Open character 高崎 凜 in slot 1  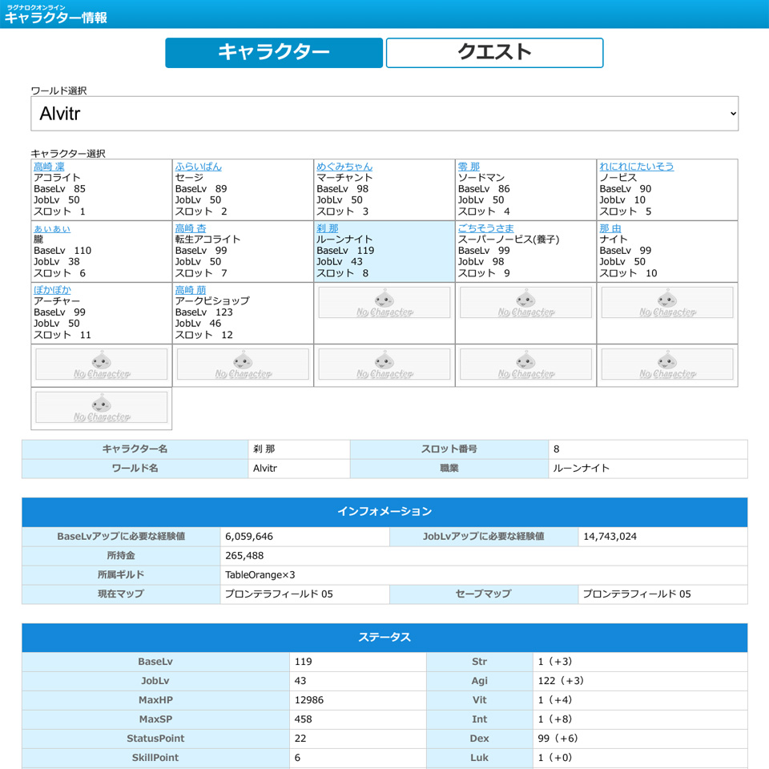tap(49, 167)
